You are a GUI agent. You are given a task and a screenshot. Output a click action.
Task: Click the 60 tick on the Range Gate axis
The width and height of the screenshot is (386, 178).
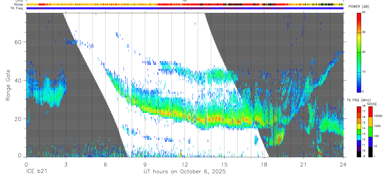pos(18,42)
